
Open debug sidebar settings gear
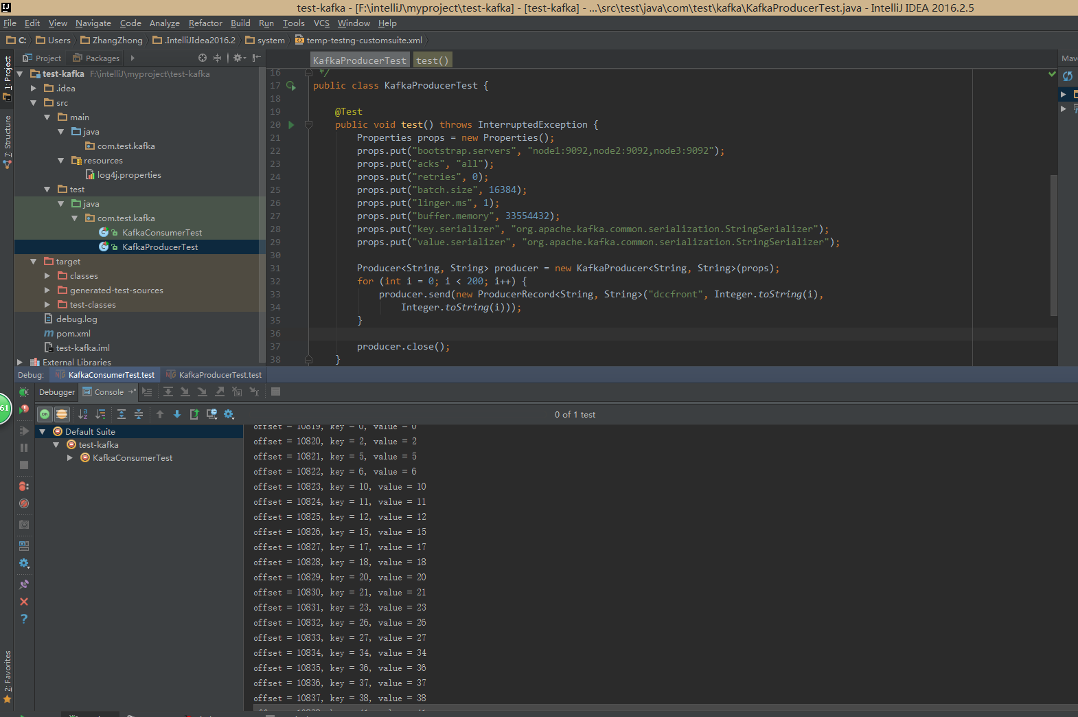[x=24, y=563]
